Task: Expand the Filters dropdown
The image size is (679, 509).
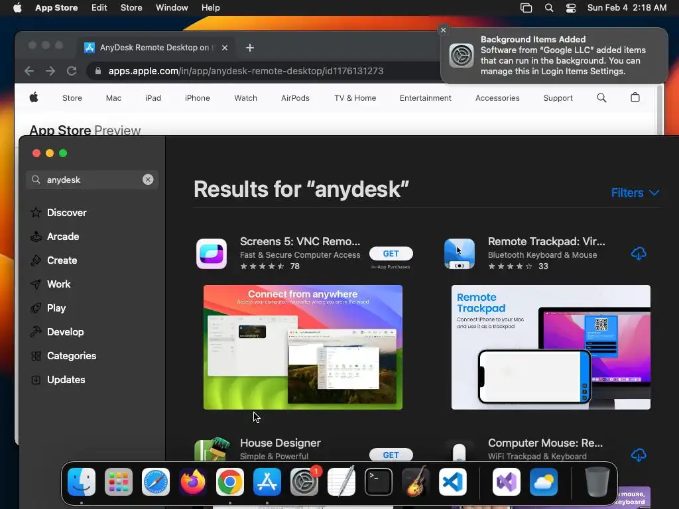Action: point(635,193)
